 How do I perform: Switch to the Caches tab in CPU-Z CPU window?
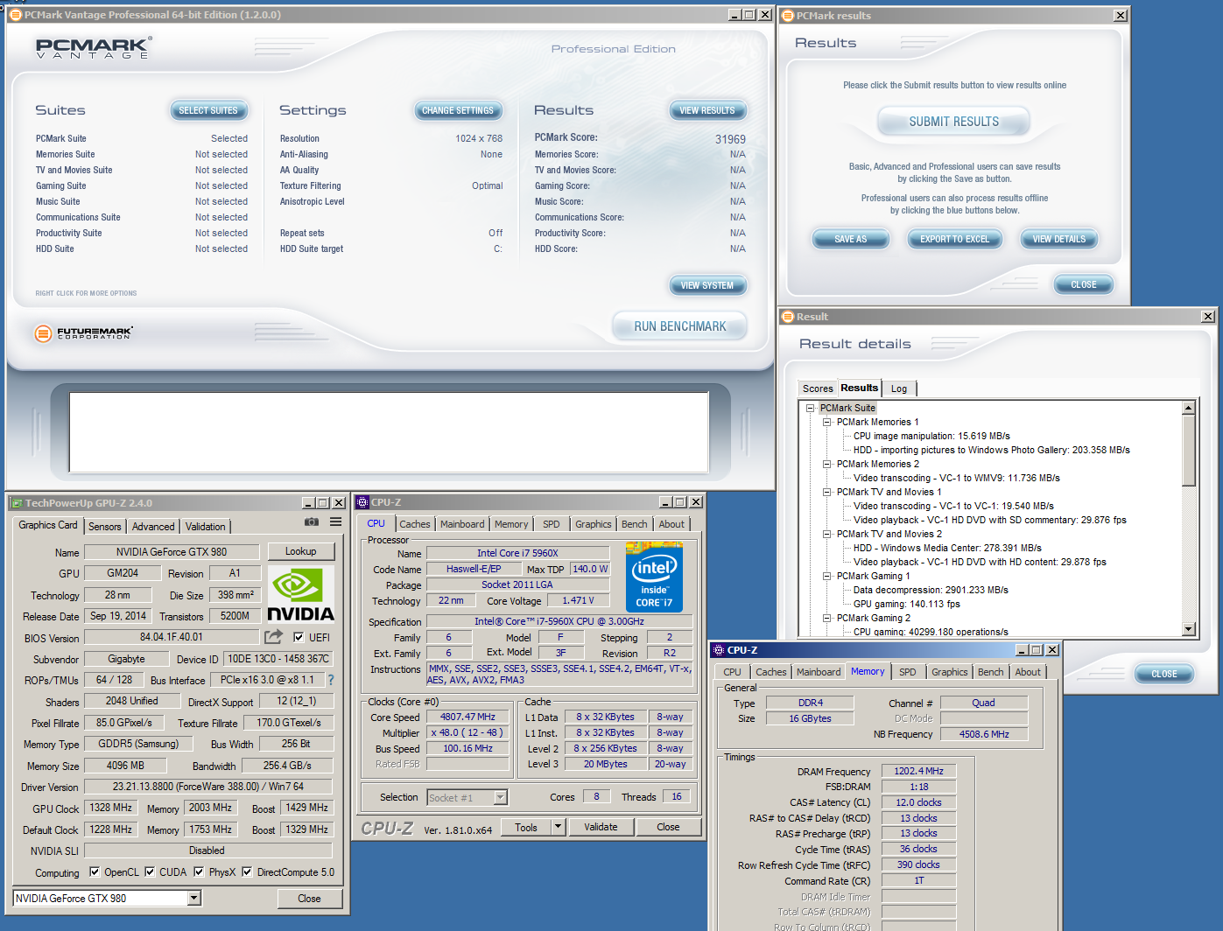pyautogui.click(x=415, y=524)
